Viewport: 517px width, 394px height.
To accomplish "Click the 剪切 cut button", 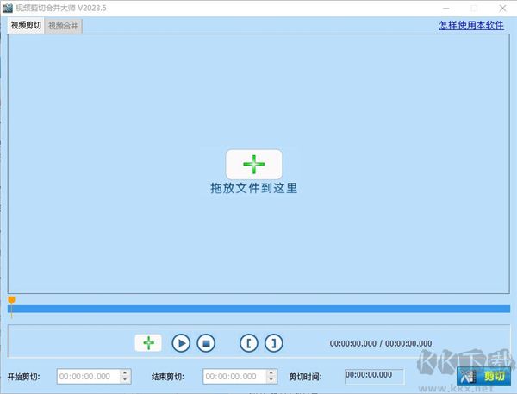I will tap(483, 376).
